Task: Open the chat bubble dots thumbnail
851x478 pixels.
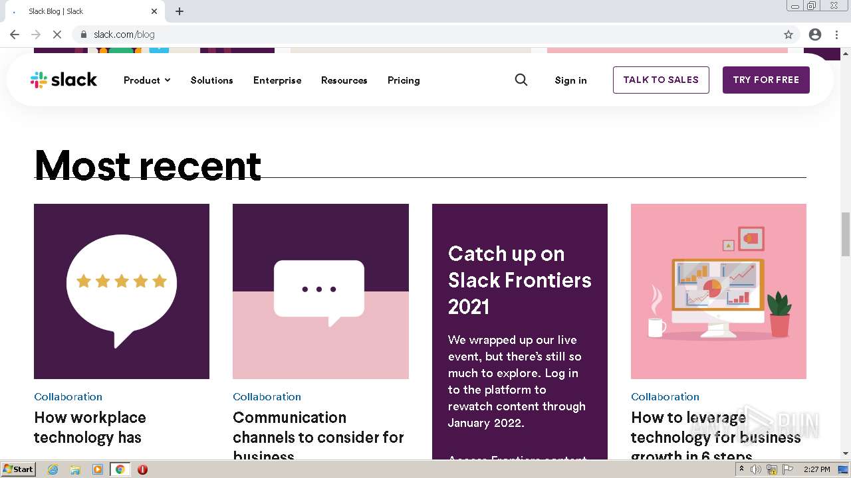Action: [x=320, y=291]
